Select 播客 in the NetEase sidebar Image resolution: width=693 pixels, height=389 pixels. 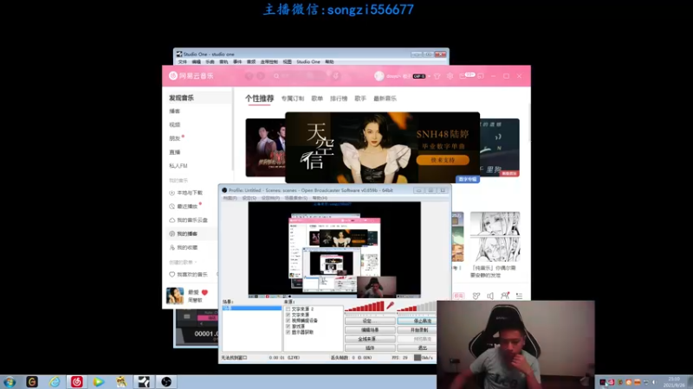(175, 112)
